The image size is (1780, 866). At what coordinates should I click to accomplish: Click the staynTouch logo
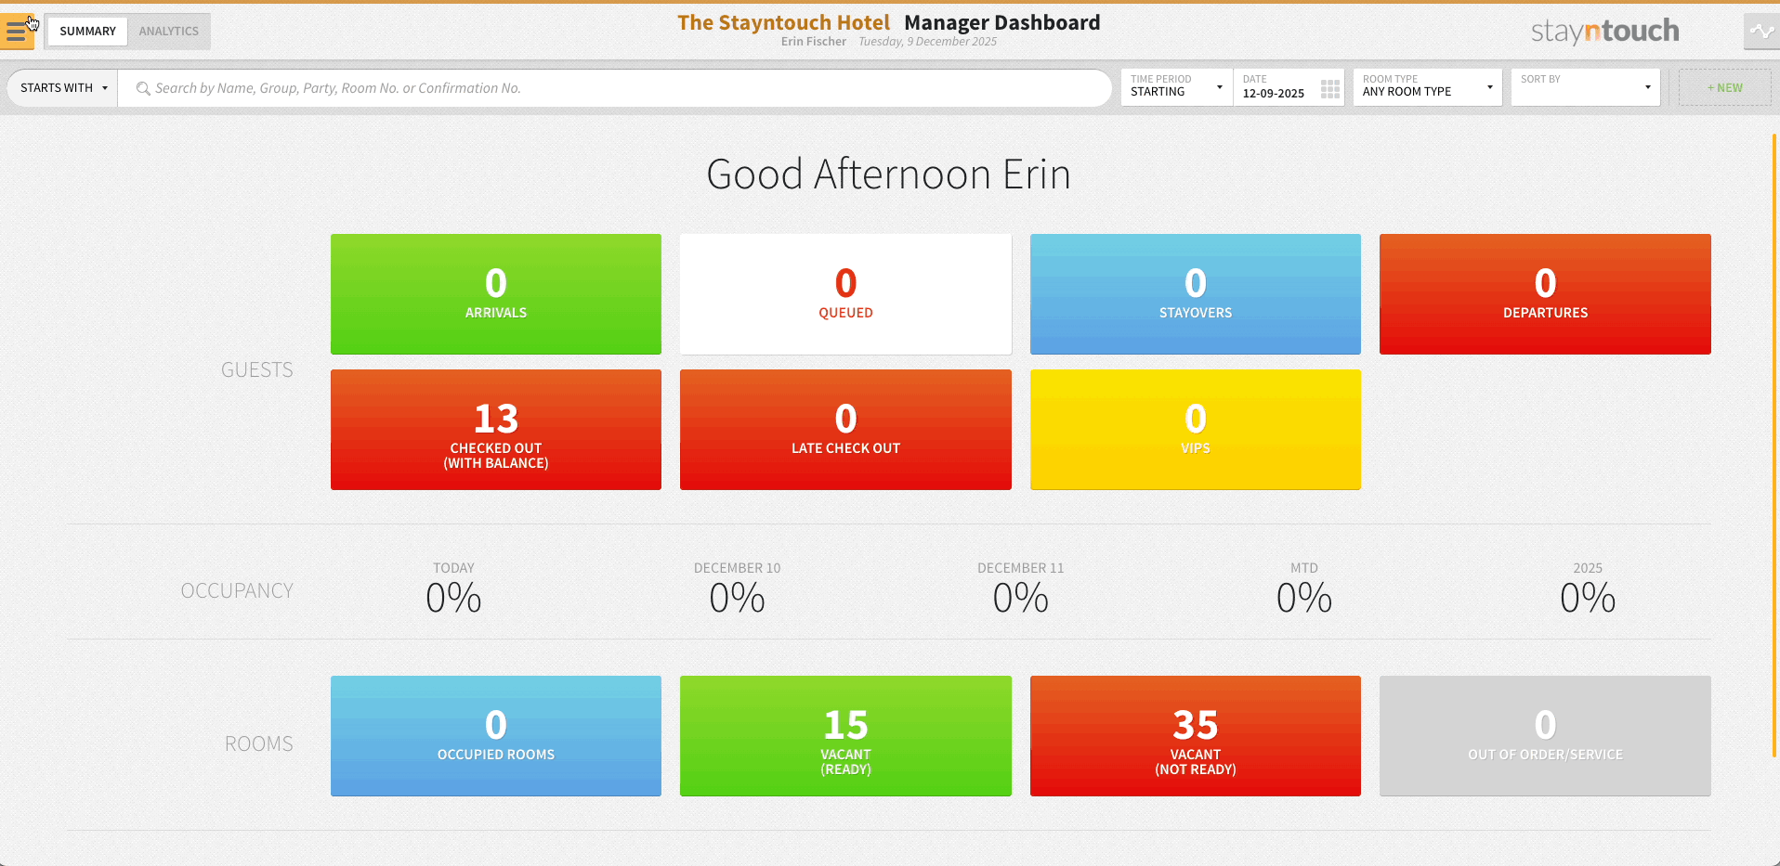(x=1604, y=32)
